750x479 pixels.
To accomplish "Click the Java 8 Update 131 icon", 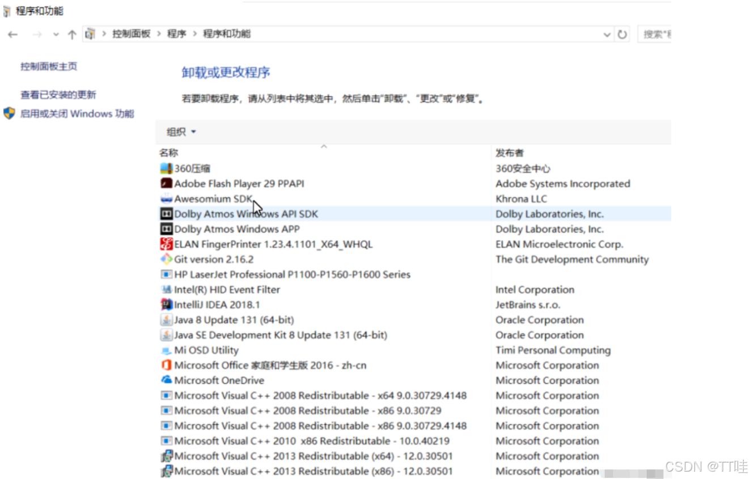I will coord(166,320).
